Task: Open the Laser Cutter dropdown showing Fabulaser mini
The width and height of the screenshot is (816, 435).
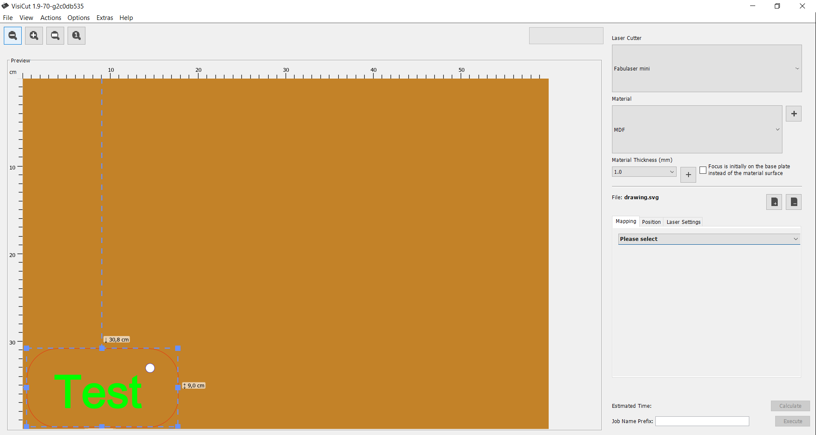Action: coord(706,68)
